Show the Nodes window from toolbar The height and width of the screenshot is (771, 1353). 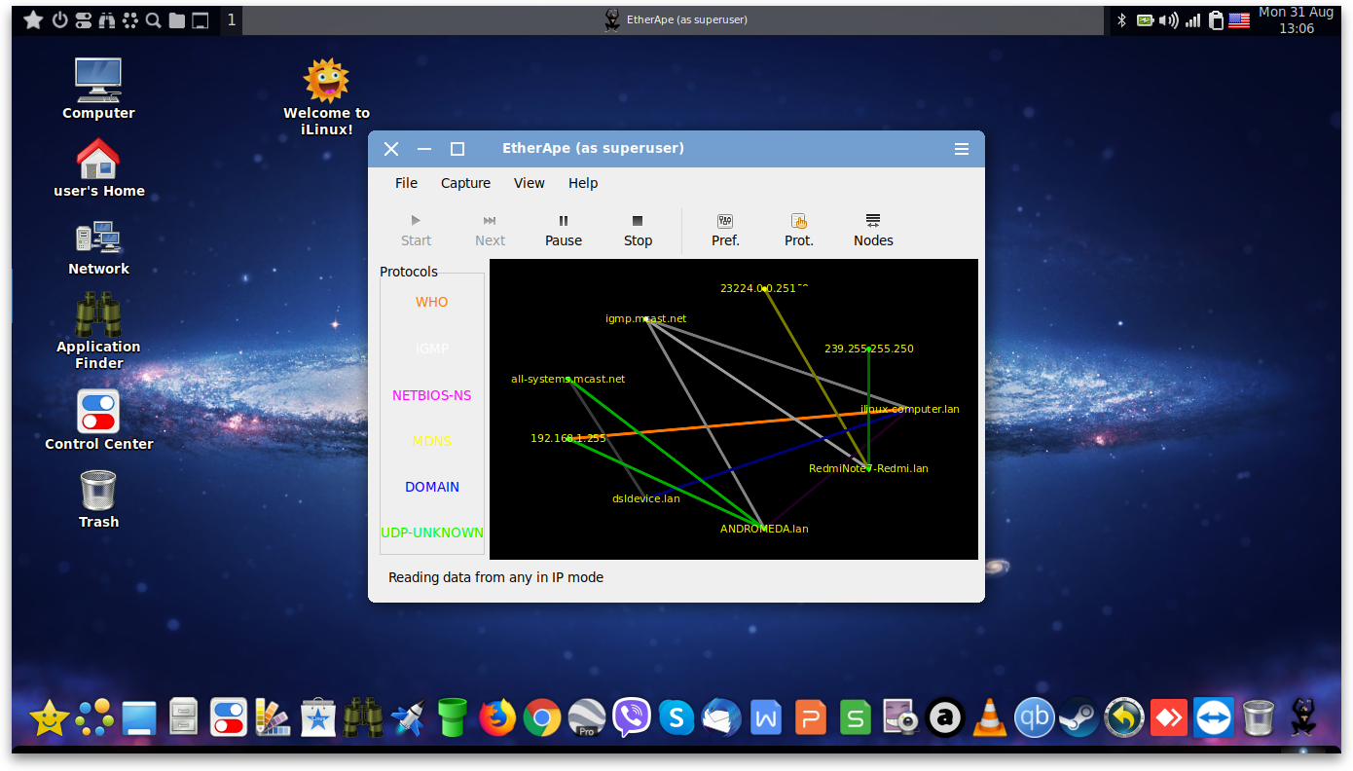coord(873,231)
